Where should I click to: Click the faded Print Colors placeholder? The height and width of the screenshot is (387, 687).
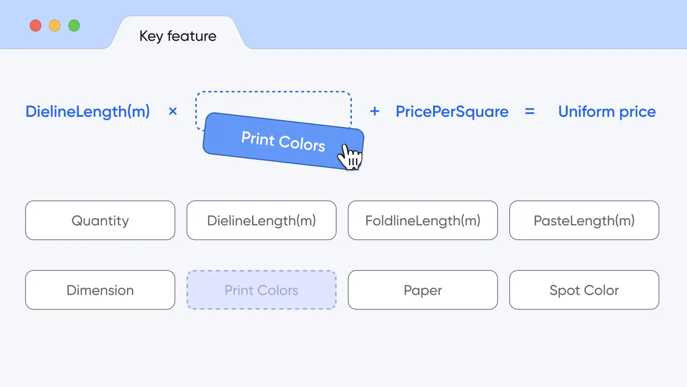(x=261, y=290)
